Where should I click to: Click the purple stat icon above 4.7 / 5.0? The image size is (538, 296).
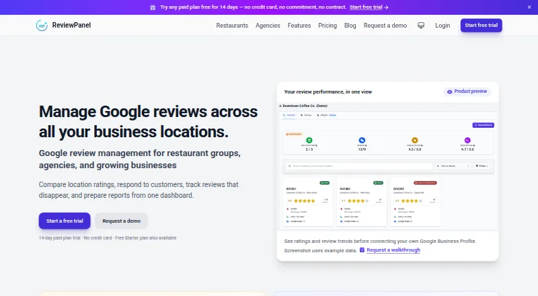coord(467,140)
